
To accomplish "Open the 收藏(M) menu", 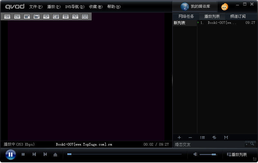I will pyautogui.click(x=95, y=7).
